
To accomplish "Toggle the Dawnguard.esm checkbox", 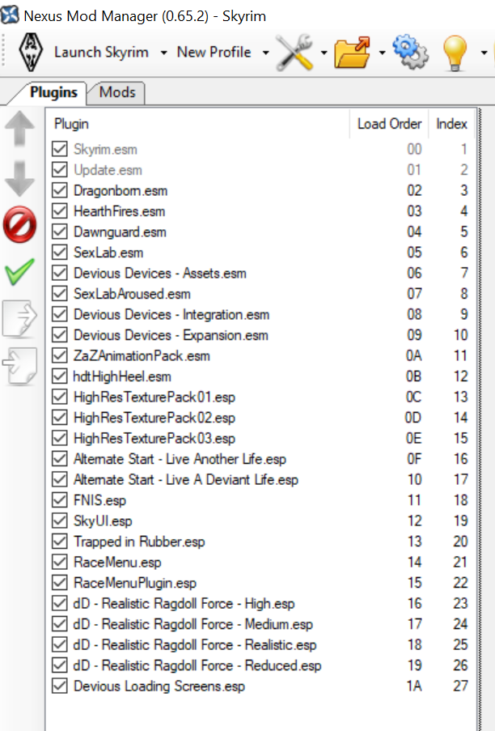I will tap(60, 232).
